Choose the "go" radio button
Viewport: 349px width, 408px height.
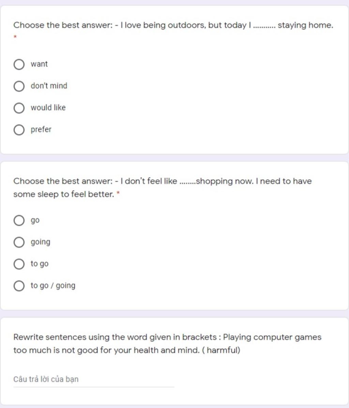pos(19,220)
